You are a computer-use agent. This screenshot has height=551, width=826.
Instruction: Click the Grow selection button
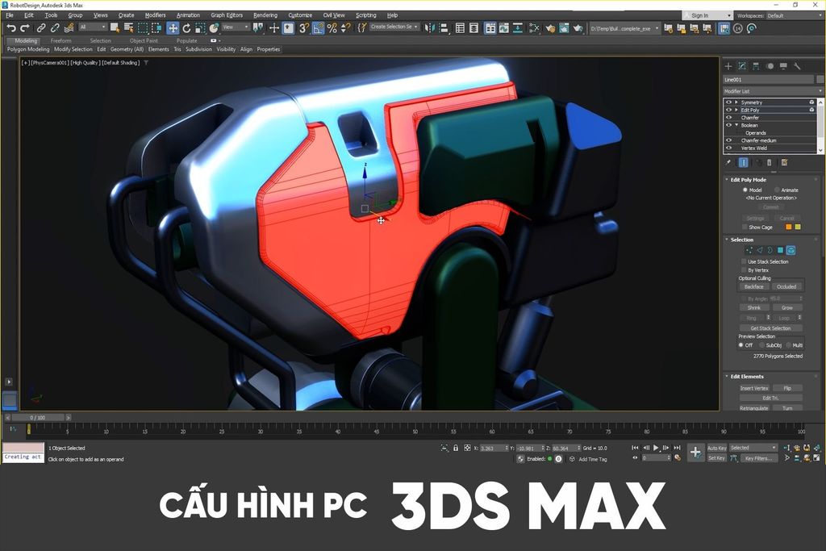click(787, 307)
